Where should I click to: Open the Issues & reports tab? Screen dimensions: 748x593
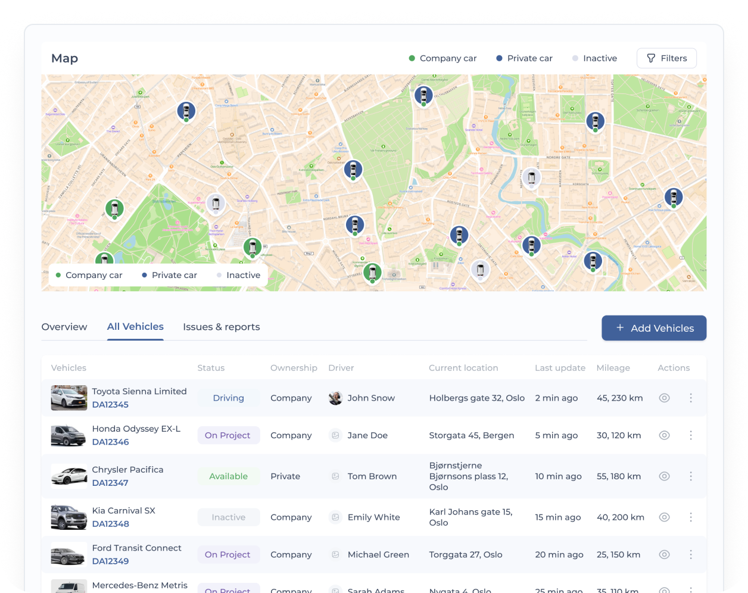pos(222,327)
